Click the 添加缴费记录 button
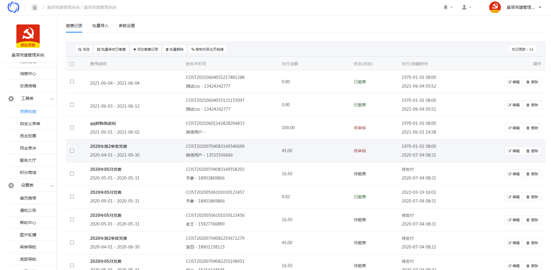This screenshot has width=551, height=270. (x=146, y=49)
